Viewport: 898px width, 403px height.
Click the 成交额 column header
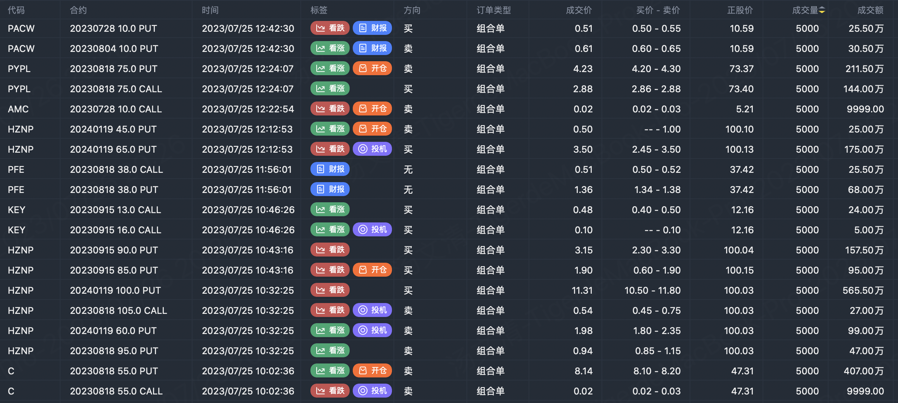click(x=870, y=10)
